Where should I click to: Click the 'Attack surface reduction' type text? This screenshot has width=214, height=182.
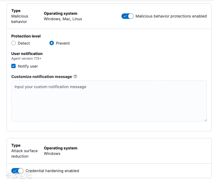[24, 154]
